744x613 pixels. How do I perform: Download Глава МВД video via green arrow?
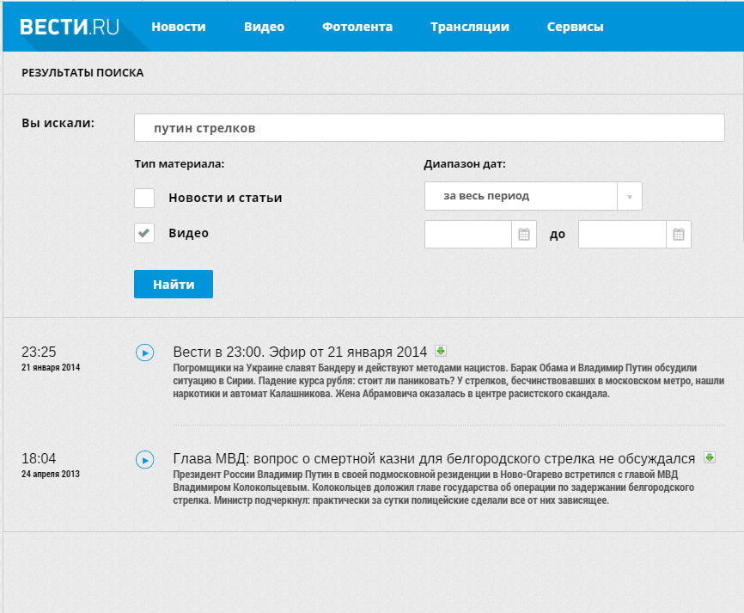(710, 457)
